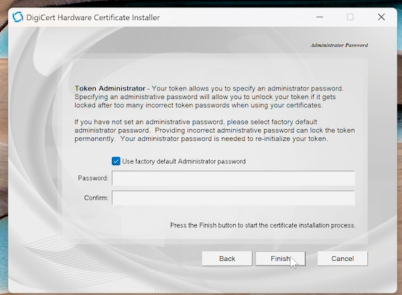
Task: Click the bold Token Administrator text
Action: (112, 88)
